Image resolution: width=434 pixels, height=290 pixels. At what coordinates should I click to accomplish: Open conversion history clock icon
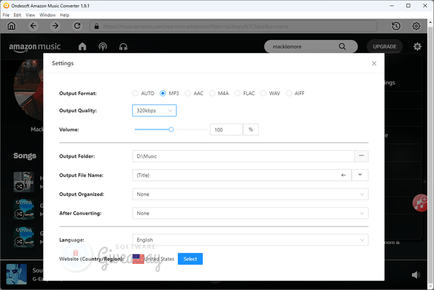click(396, 26)
